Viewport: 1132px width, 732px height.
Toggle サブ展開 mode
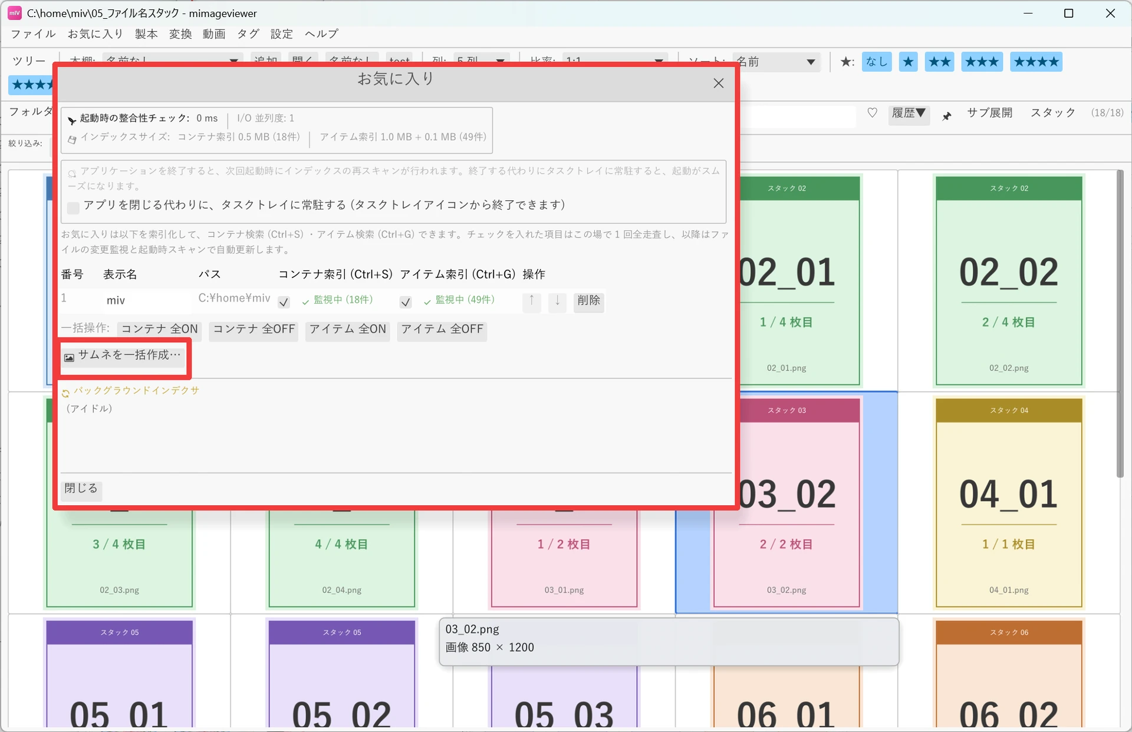click(989, 112)
